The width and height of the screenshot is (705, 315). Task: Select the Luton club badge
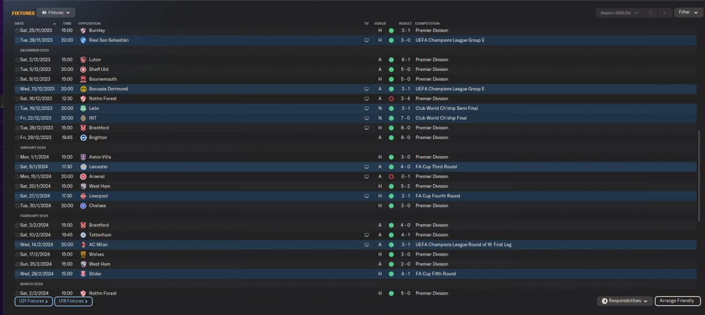point(83,60)
